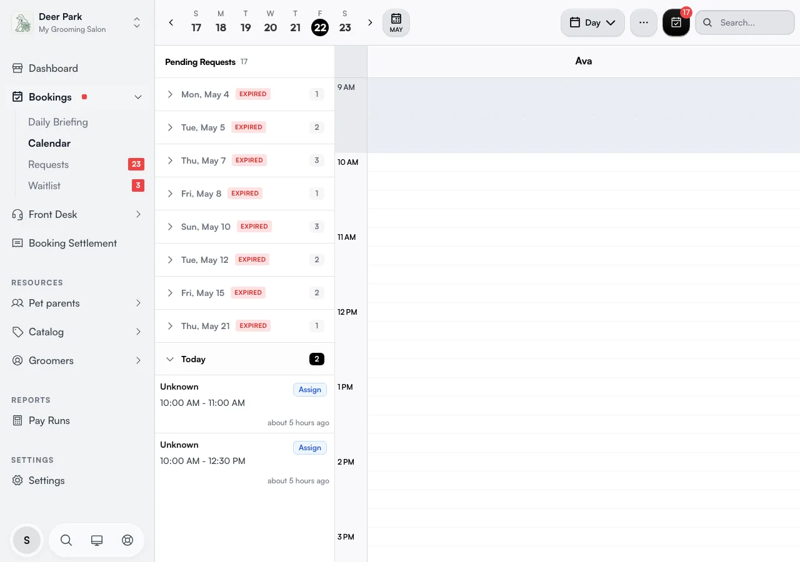Click the 10:00 AM - 12:30 PM time text
This screenshot has width=800, height=562.
202,461
